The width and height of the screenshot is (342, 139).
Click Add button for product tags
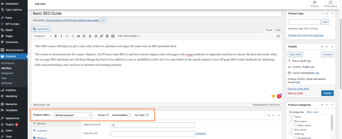325,22
